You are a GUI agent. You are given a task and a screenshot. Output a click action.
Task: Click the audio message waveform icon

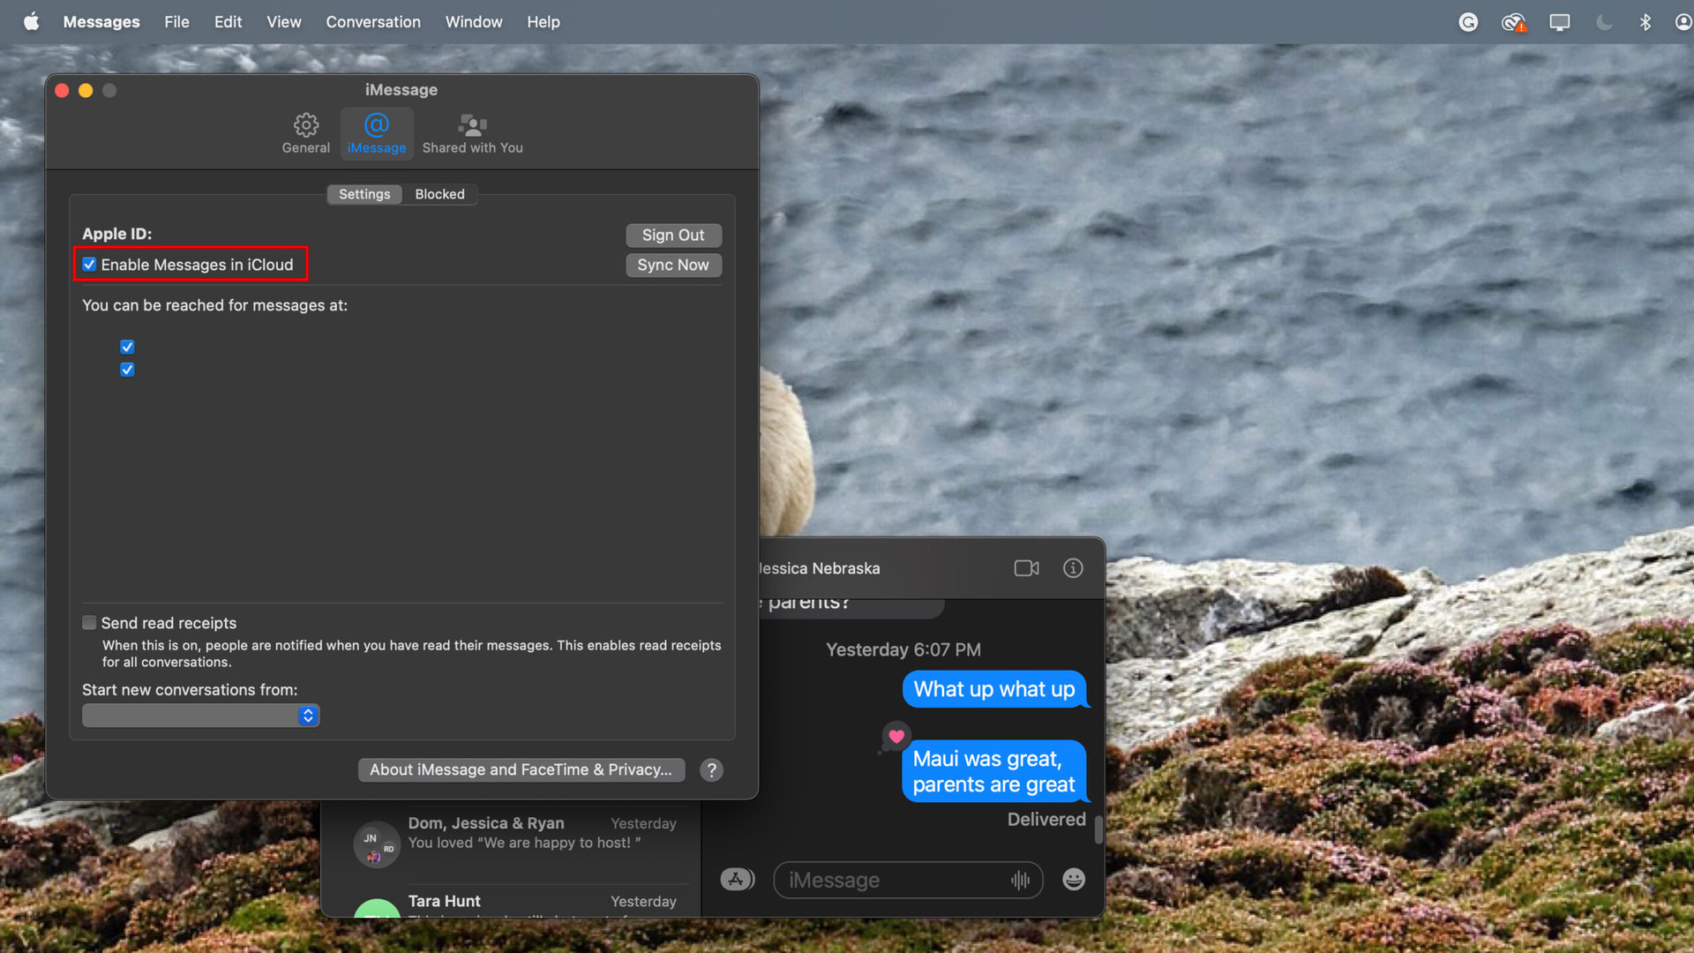pos(1020,880)
